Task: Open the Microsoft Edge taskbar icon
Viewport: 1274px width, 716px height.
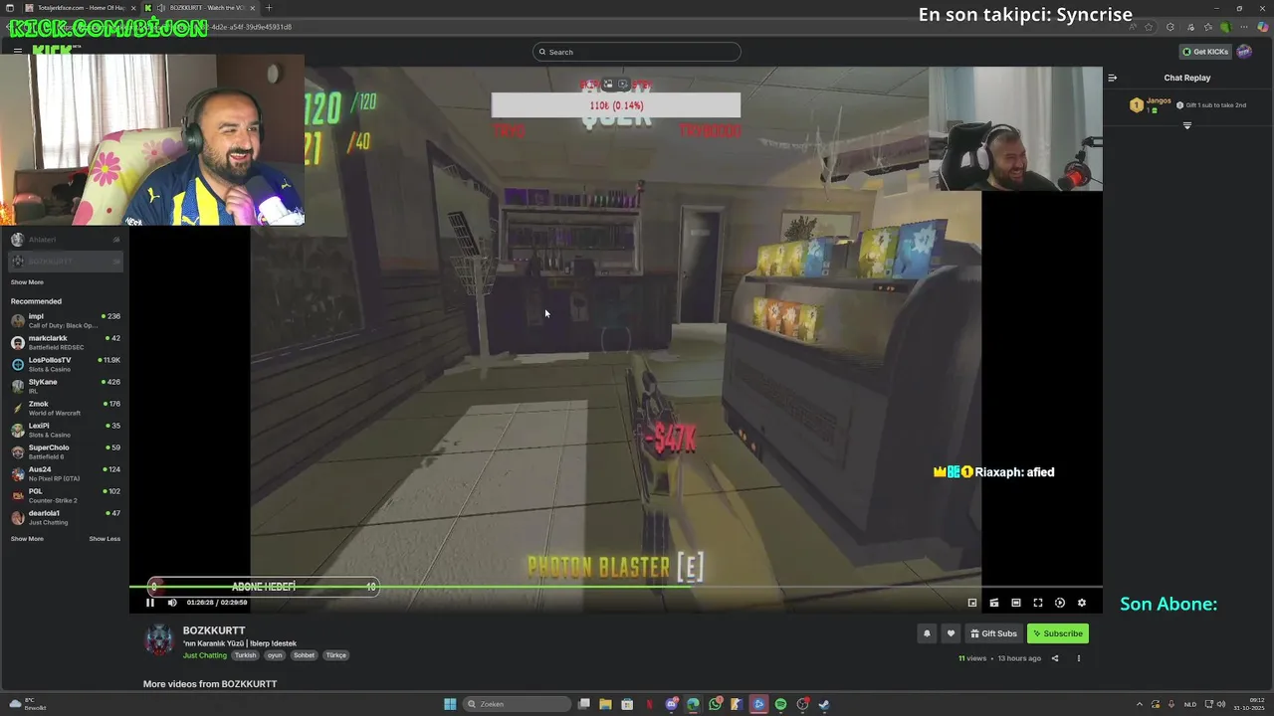Action: (x=693, y=704)
